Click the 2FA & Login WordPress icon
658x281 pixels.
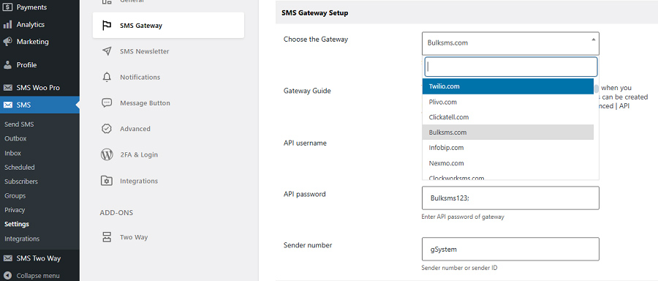coord(107,154)
